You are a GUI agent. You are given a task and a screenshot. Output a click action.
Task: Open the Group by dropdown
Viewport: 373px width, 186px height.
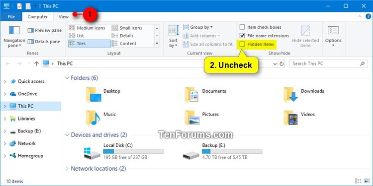click(x=198, y=27)
